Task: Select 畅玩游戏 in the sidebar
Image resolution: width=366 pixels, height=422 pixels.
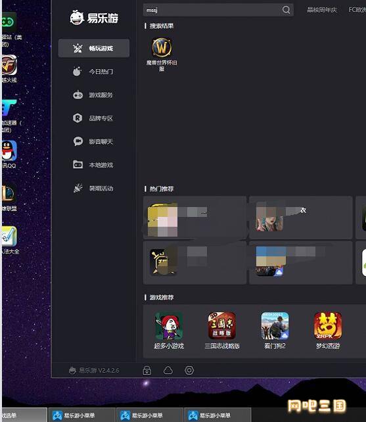Action: [x=94, y=48]
